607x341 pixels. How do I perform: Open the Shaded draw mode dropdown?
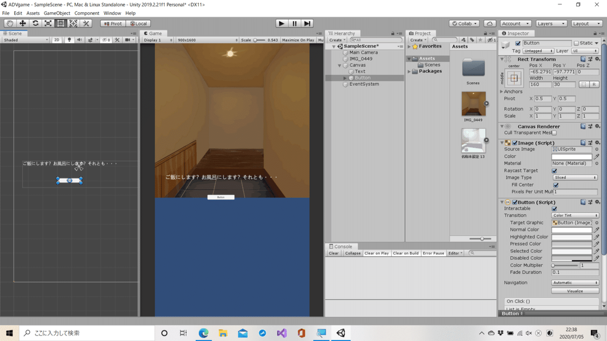[x=26, y=40]
